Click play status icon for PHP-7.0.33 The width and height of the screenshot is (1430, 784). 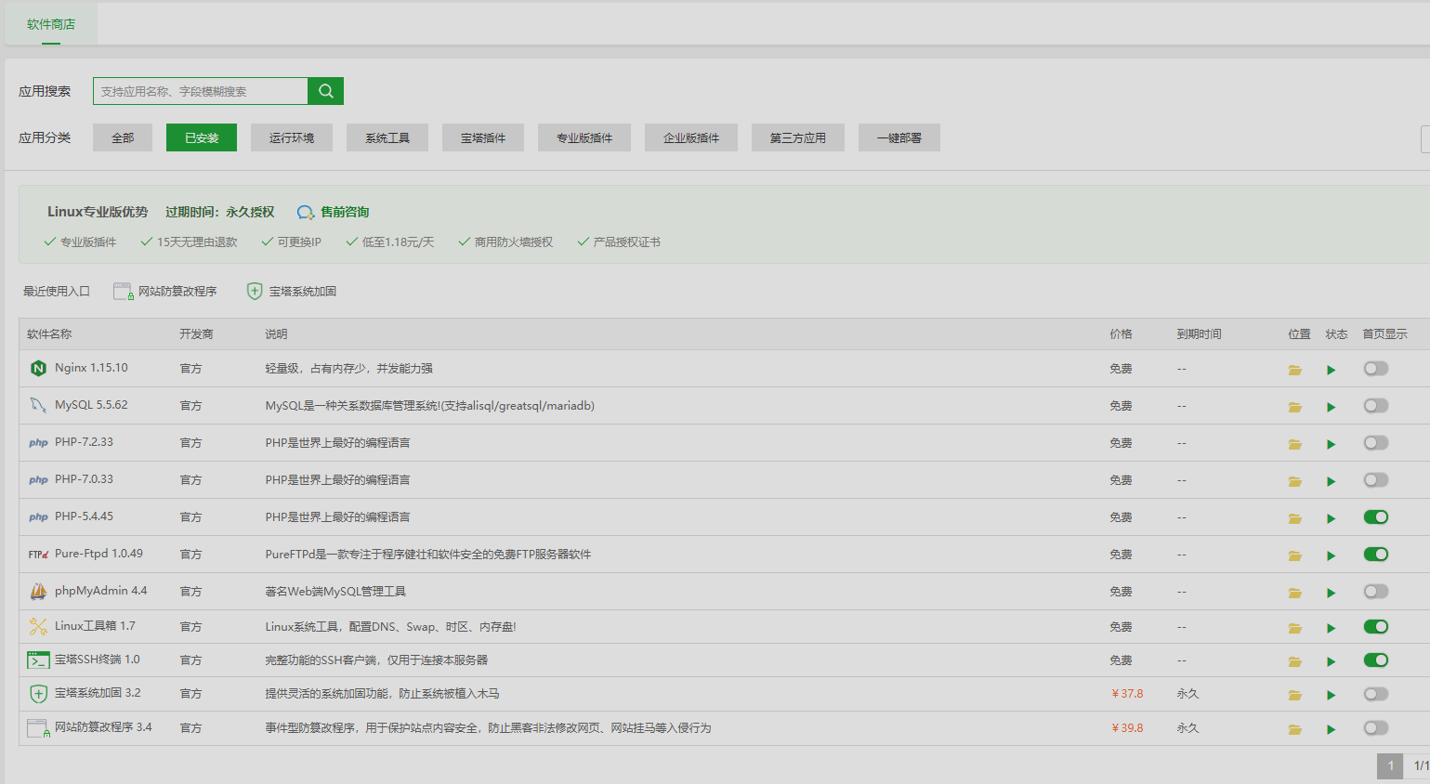[1332, 481]
